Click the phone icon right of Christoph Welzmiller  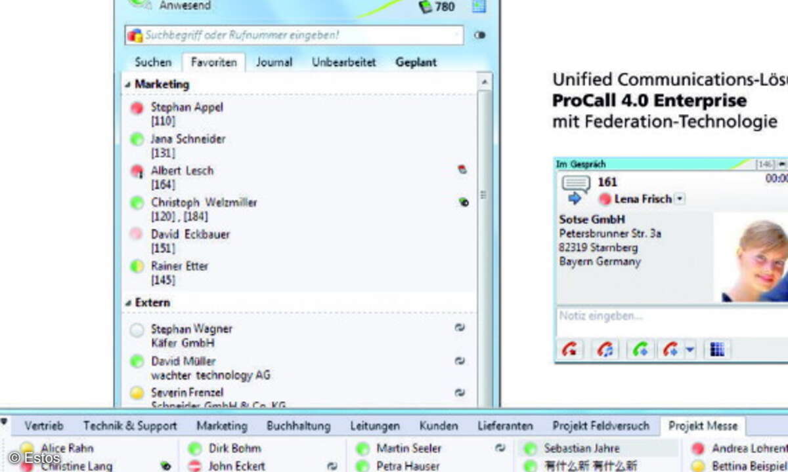[x=464, y=203]
